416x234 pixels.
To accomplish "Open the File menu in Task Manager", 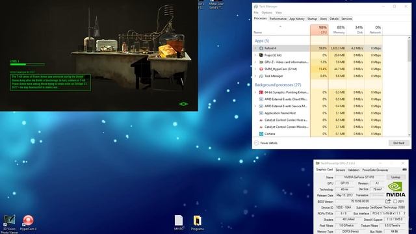I will (256, 12).
